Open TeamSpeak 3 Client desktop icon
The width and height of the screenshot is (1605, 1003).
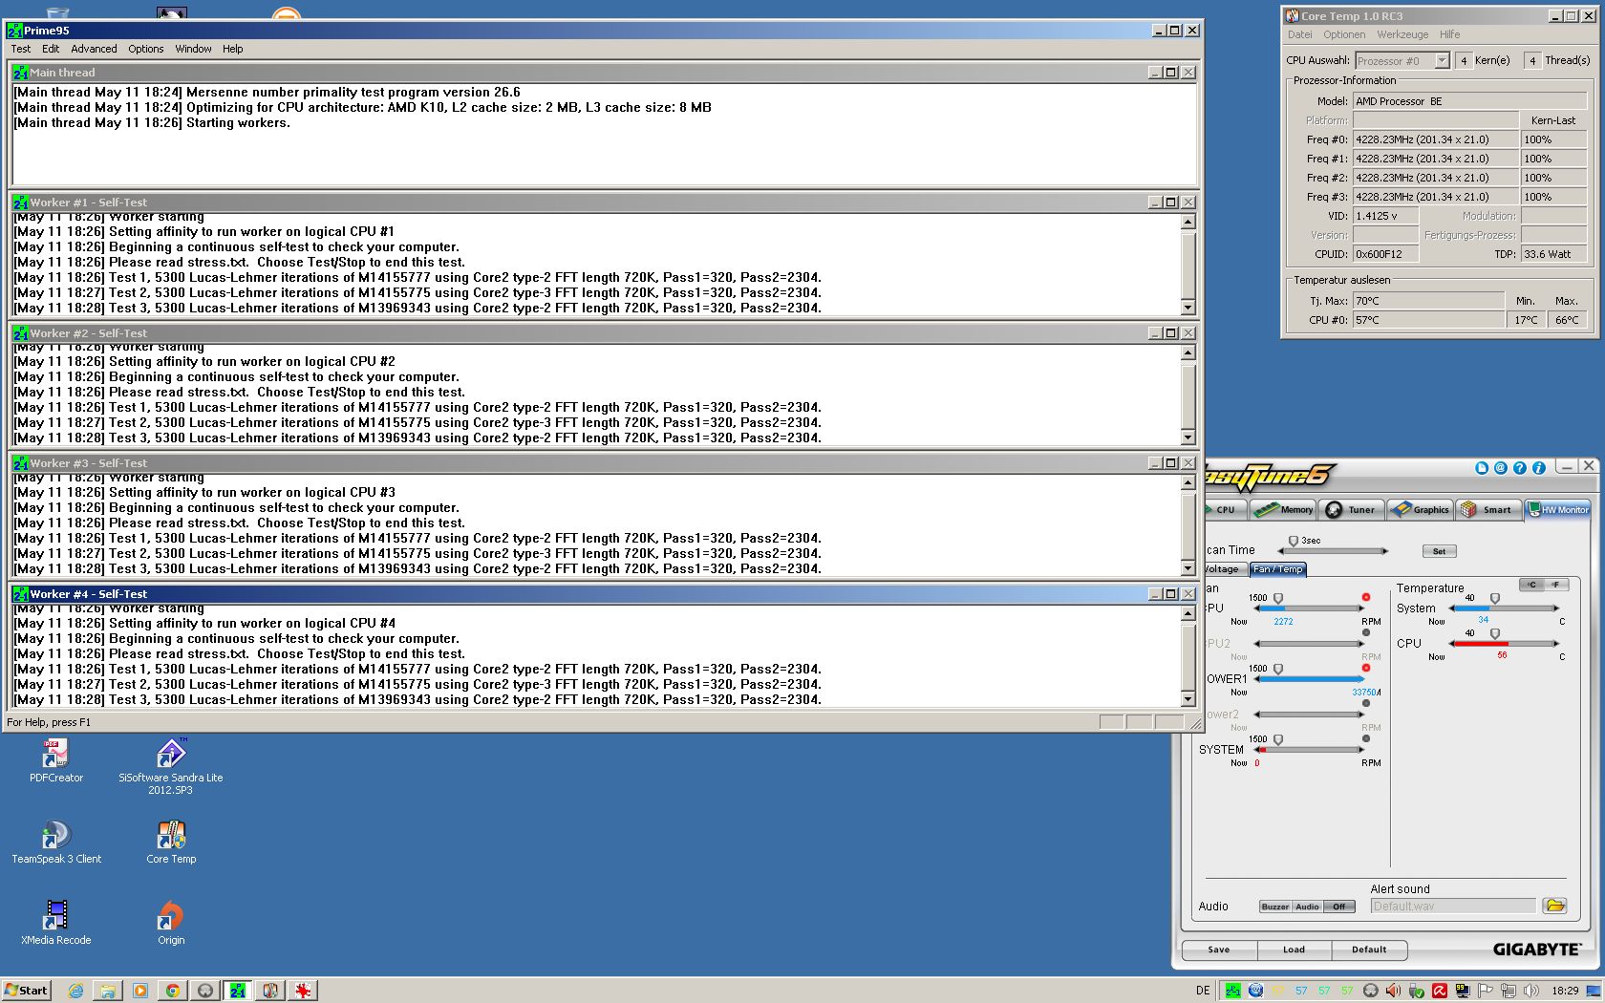pos(56,843)
